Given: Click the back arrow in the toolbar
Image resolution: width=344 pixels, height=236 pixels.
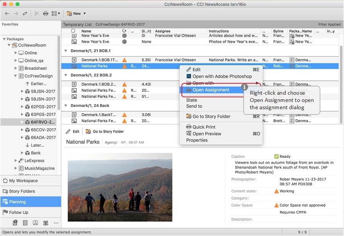Looking at the screenshot, I should 7,13.
